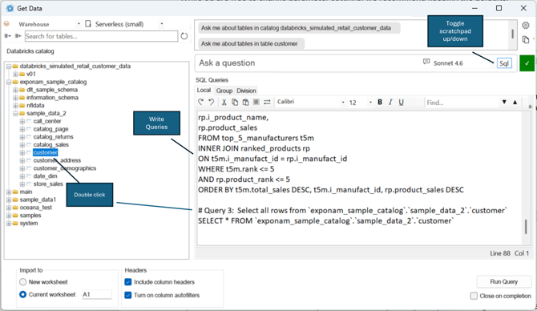Image resolution: width=537 pixels, height=311 pixels.
Task: Click the suggestions panel scrollbar
Action: click(512, 34)
